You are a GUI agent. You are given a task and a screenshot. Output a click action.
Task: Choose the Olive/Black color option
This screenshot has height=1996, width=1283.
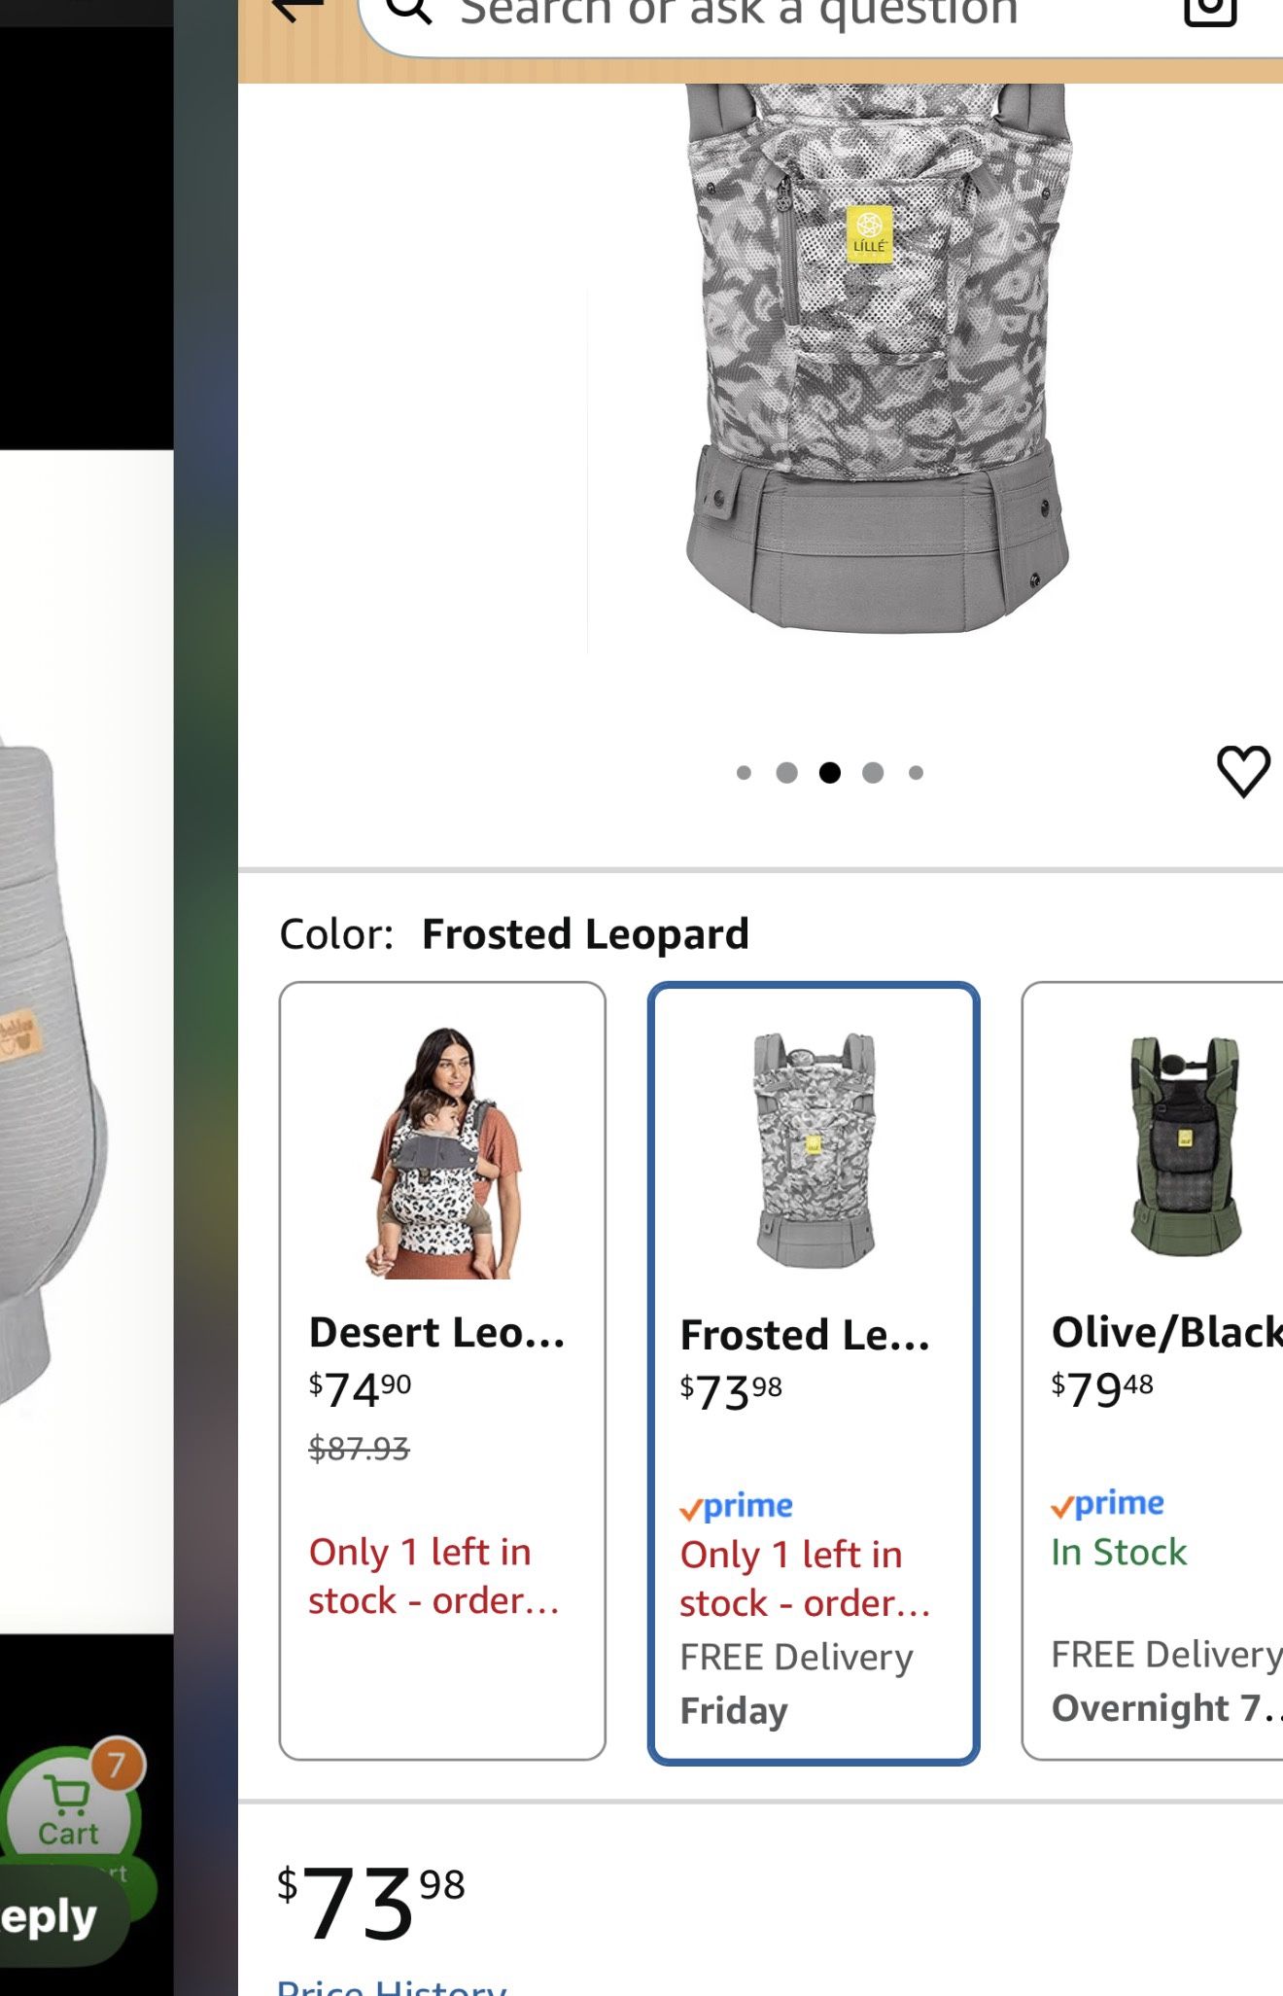(1153, 1370)
